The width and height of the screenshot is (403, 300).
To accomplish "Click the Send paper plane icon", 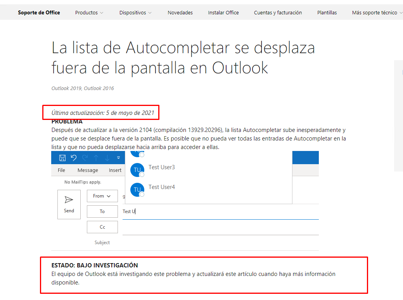I will tap(69, 200).
